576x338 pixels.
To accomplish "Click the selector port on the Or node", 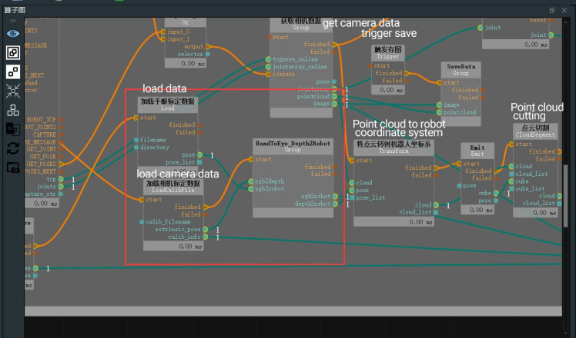I will [x=208, y=54].
